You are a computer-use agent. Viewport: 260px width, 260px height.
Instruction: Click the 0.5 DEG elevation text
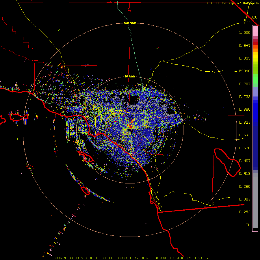[x=139, y=258]
